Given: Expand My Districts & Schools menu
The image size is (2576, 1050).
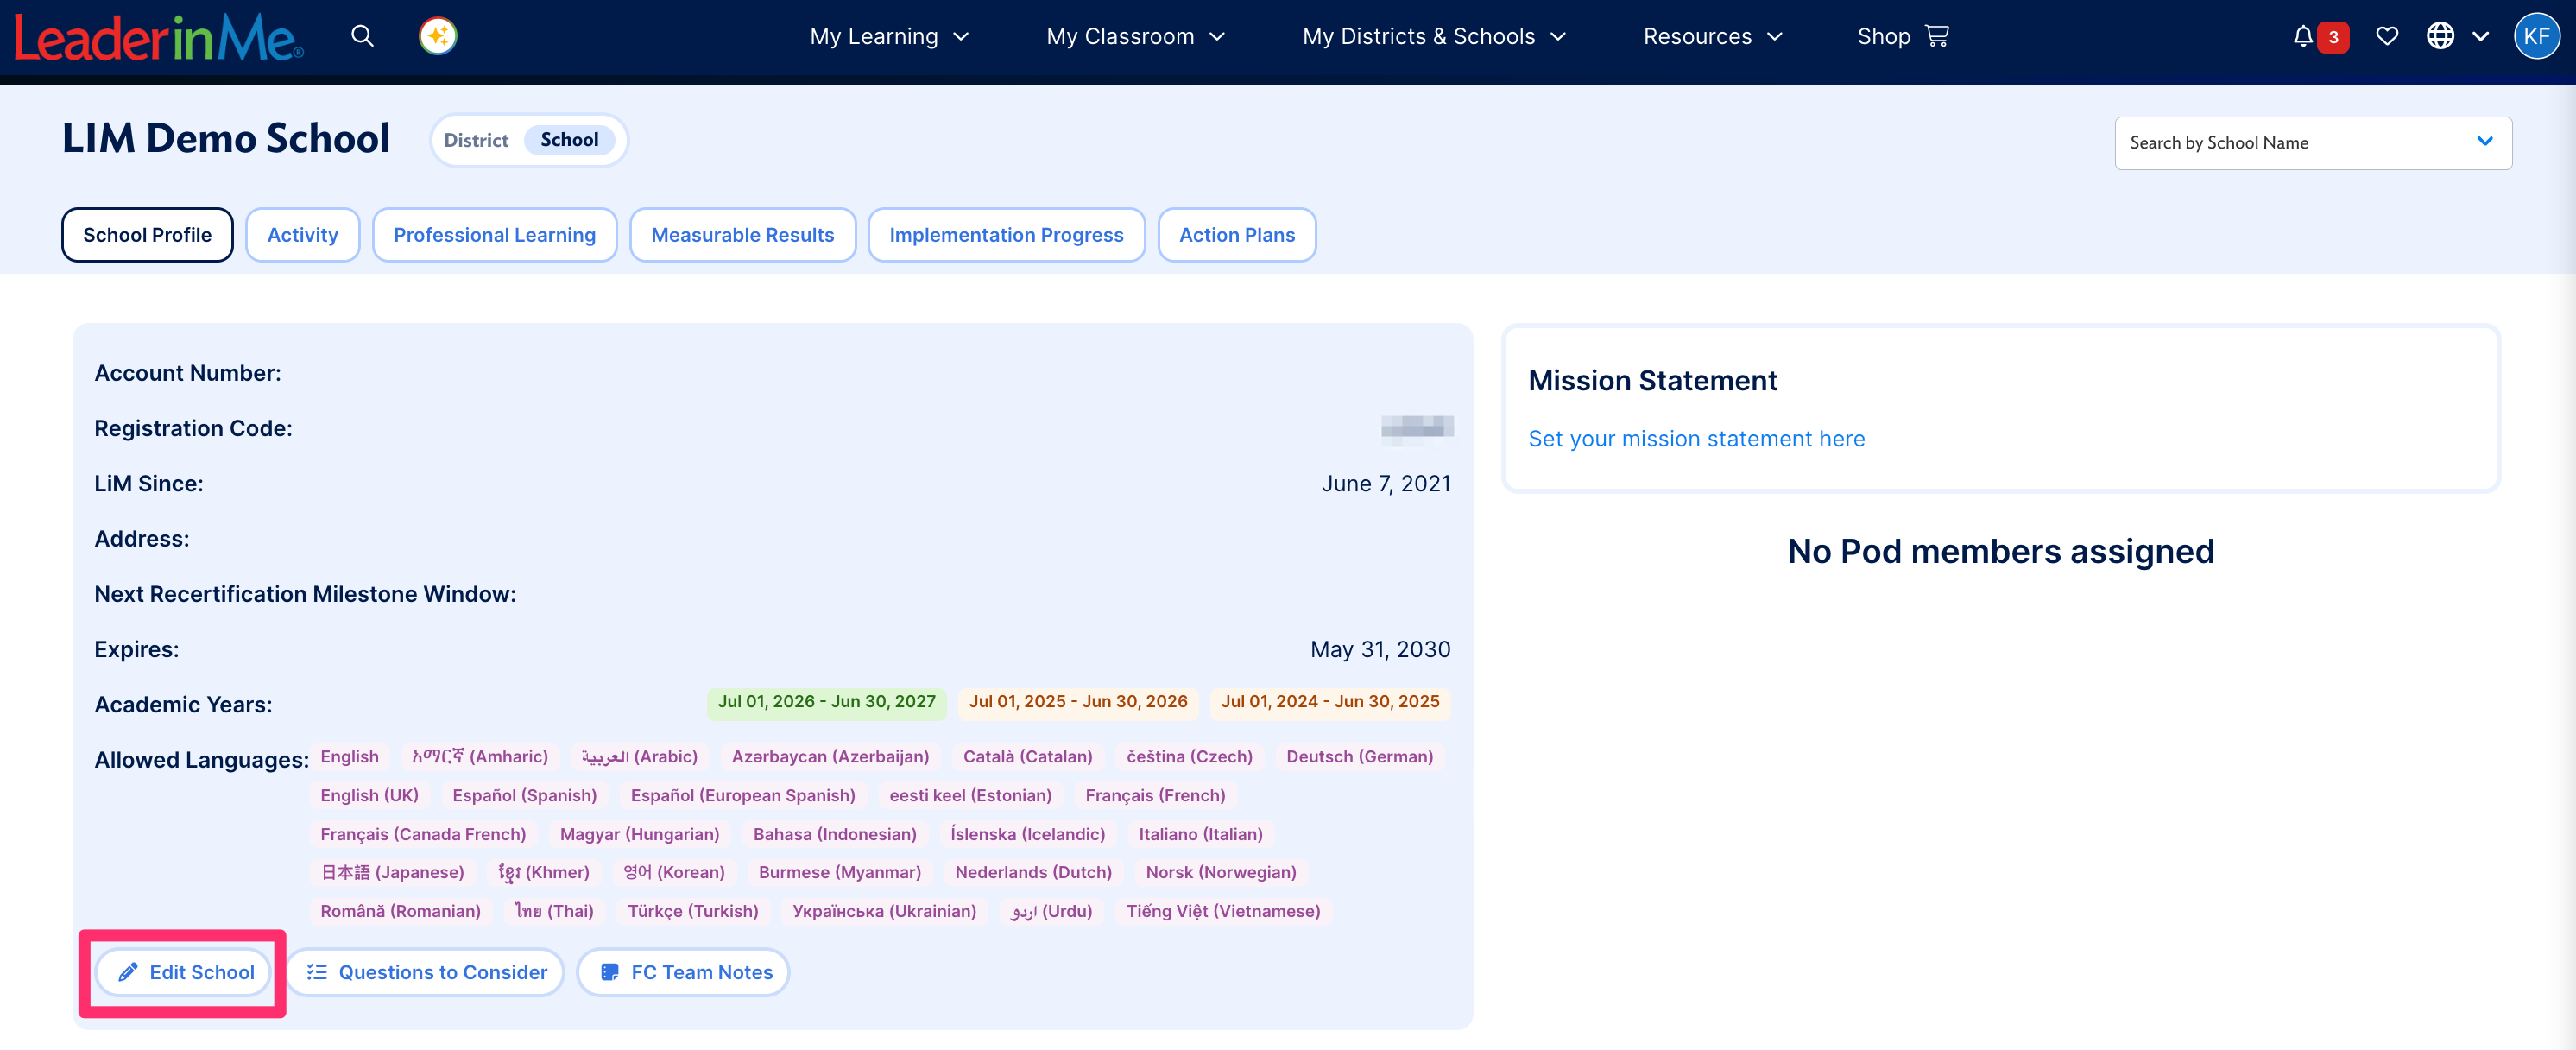Looking at the screenshot, I should [x=1433, y=37].
